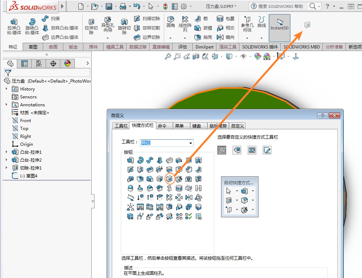Select the part shortcut bar icon in dialog
The image size is (362, 278).
click(x=222, y=150)
